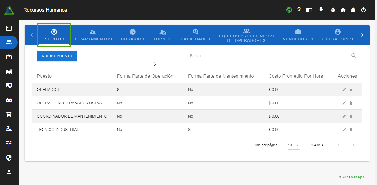Open the shield security sidebar icon
This screenshot has height=185, width=377.
(x=9, y=158)
